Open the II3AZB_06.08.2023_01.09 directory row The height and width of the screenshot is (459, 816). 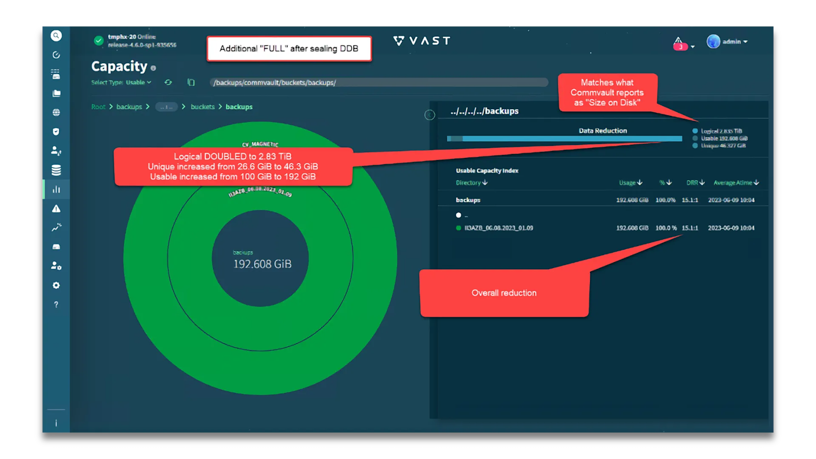pyautogui.click(x=499, y=228)
